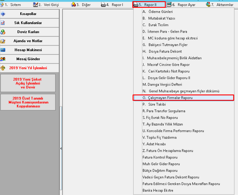
Task: Click the Sistem menu icon
Action: coord(2,5)
